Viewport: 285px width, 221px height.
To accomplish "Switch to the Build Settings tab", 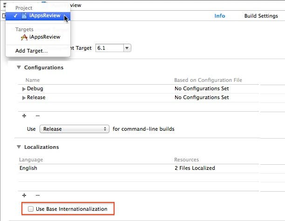I will coord(261,16).
